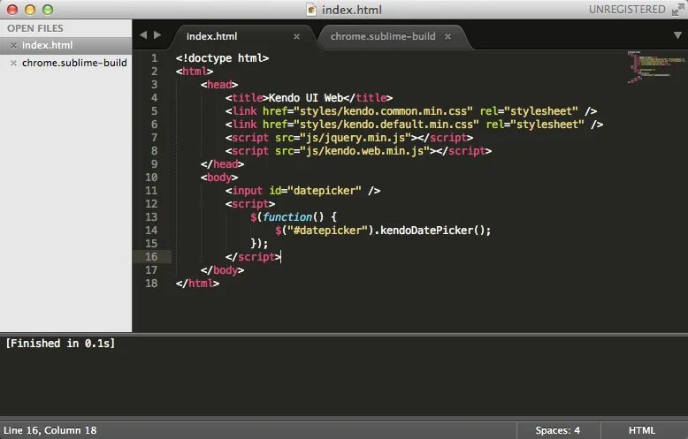Click the yellow minimize window button
This screenshot has width=688, height=439.
(30, 9)
